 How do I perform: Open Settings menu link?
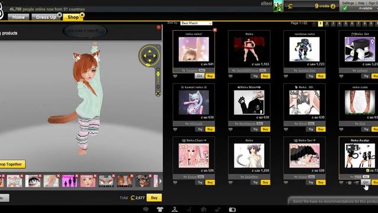348,3
